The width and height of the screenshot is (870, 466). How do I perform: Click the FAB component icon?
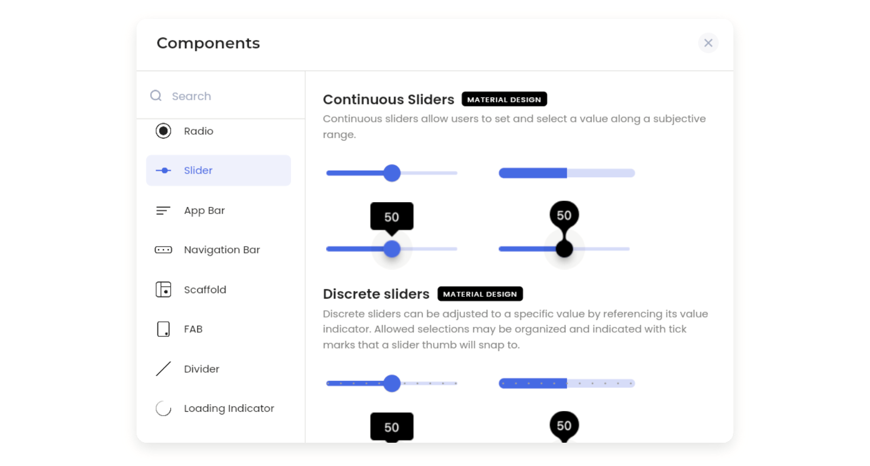[x=163, y=329]
